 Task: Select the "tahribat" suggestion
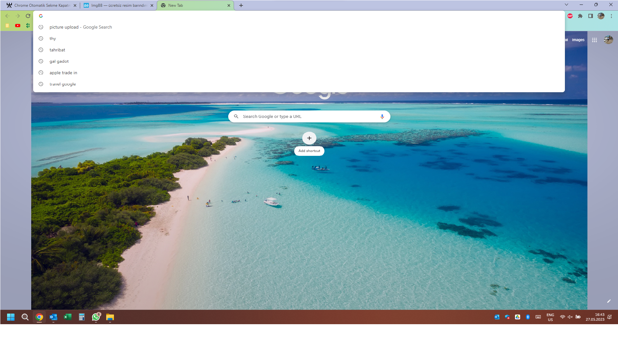click(x=299, y=50)
